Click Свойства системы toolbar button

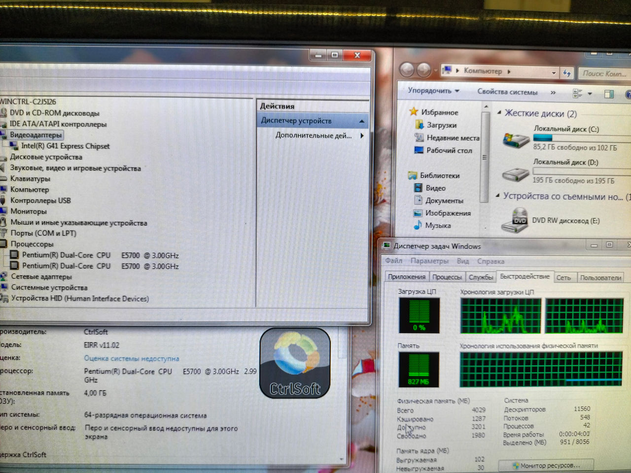point(507,92)
